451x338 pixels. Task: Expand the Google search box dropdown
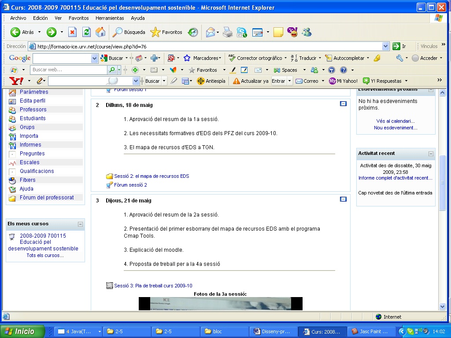point(95,58)
